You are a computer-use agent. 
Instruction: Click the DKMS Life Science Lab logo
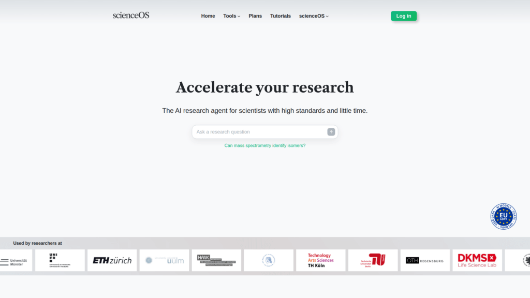point(477,260)
